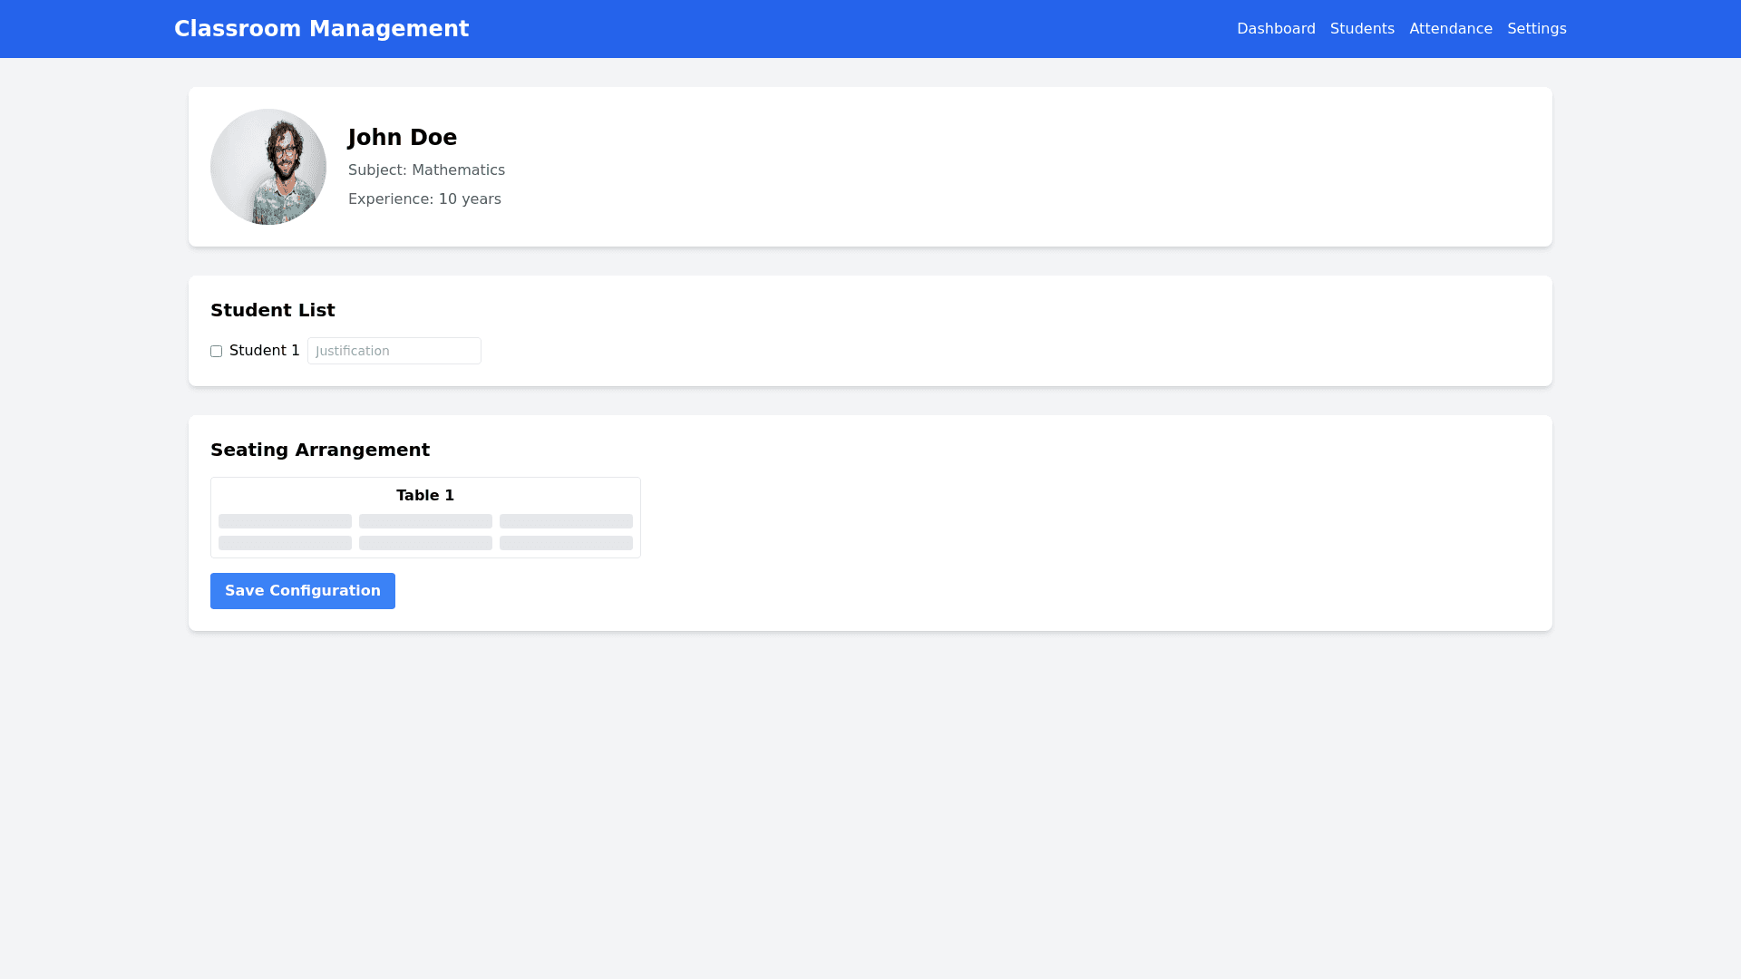
Task: Go to the Students page
Action: (x=1362, y=29)
